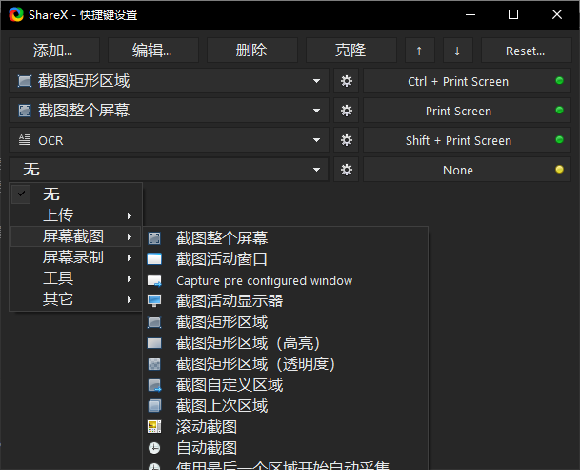The height and width of the screenshot is (470, 580).
Task: Choose 截图矩形区域 (透明度) menu entry
Action: 285,364
